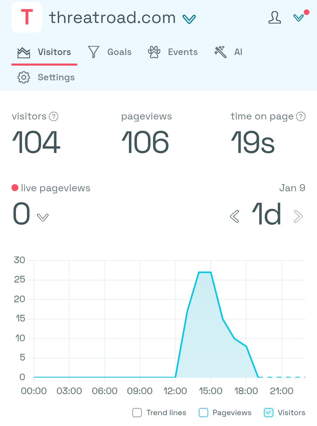This screenshot has height=426, width=317.
Task: Click the 12:00 x-axis label
Action: click(176, 391)
